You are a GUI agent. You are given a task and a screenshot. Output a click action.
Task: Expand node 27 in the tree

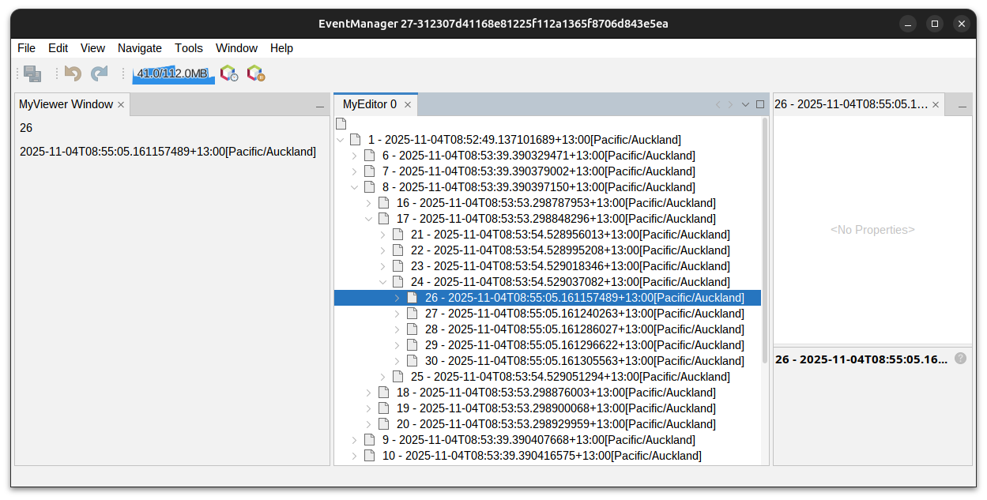coord(397,314)
